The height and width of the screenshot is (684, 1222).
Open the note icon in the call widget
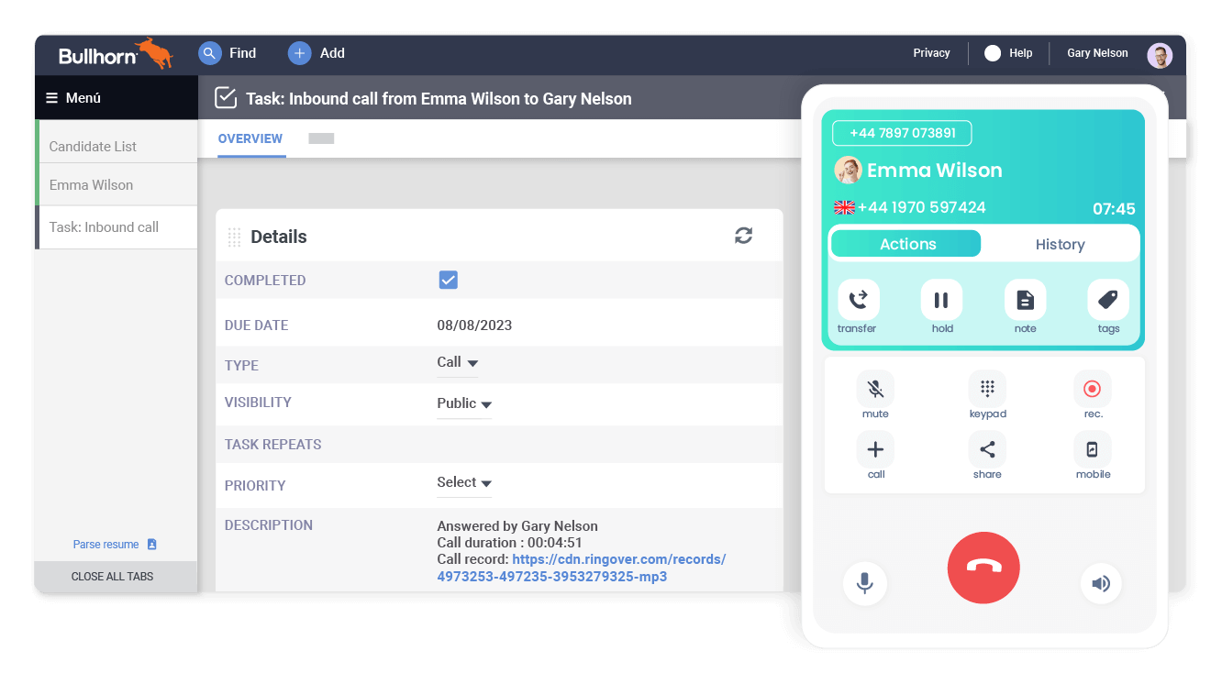(1025, 300)
